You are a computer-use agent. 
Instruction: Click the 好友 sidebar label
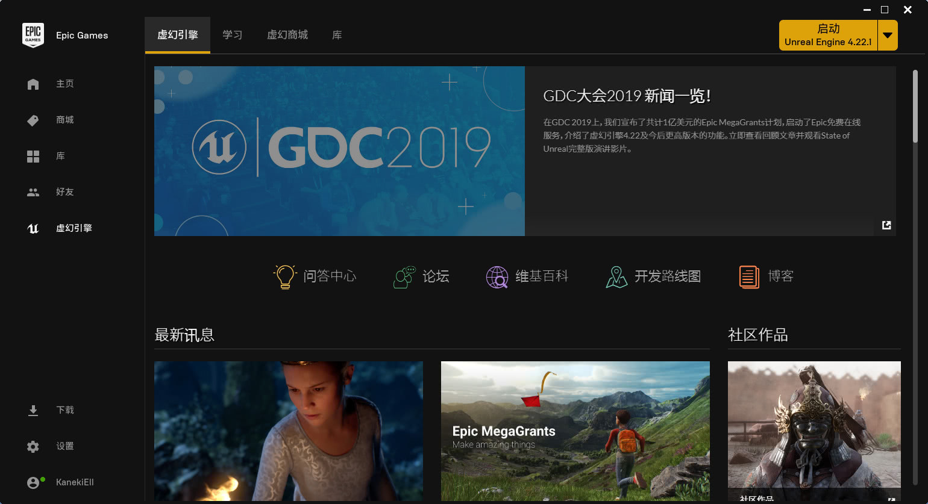(65, 192)
